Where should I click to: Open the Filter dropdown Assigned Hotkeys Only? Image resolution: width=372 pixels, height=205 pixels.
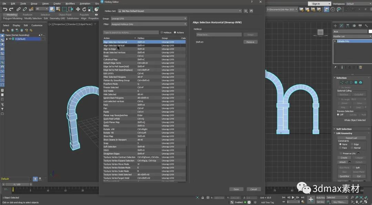[x=149, y=24]
